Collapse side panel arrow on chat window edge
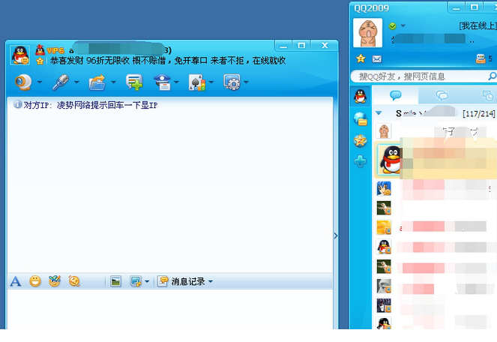This screenshot has width=497, height=342. pyautogui.click(x=336, y=235)
